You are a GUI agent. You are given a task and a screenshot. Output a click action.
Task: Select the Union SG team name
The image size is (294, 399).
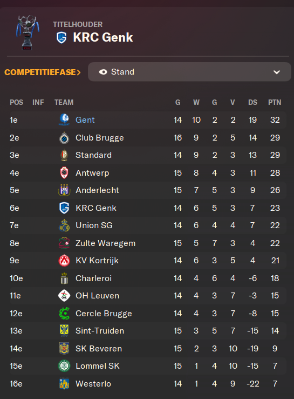[x=94, y=225]
